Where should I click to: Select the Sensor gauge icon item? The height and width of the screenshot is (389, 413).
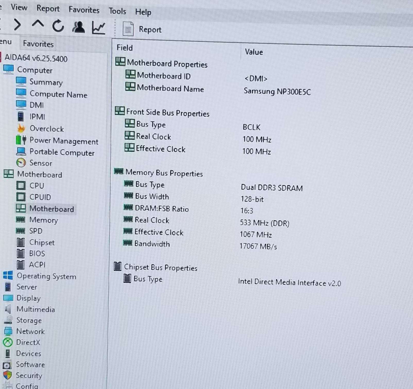[21, 163]
